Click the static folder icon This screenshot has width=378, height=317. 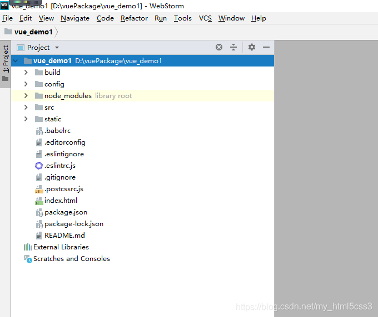39,119
